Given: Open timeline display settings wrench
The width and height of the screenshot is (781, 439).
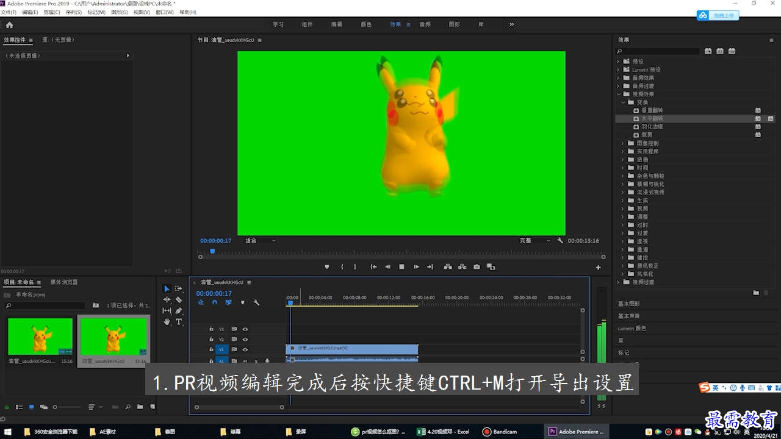Looking at the screenshot, I should click(256, 302).
